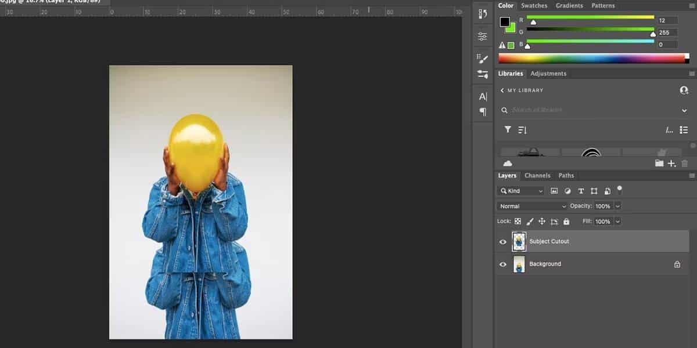Screen dimensions: 697x348
Task: Switch to the Channels tab
Action: click(537, 175)
